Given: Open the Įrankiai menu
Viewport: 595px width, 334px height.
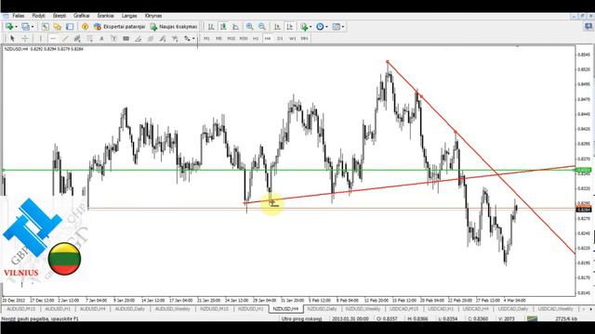Looking at the screenshot, I should (x=105, y=16).
